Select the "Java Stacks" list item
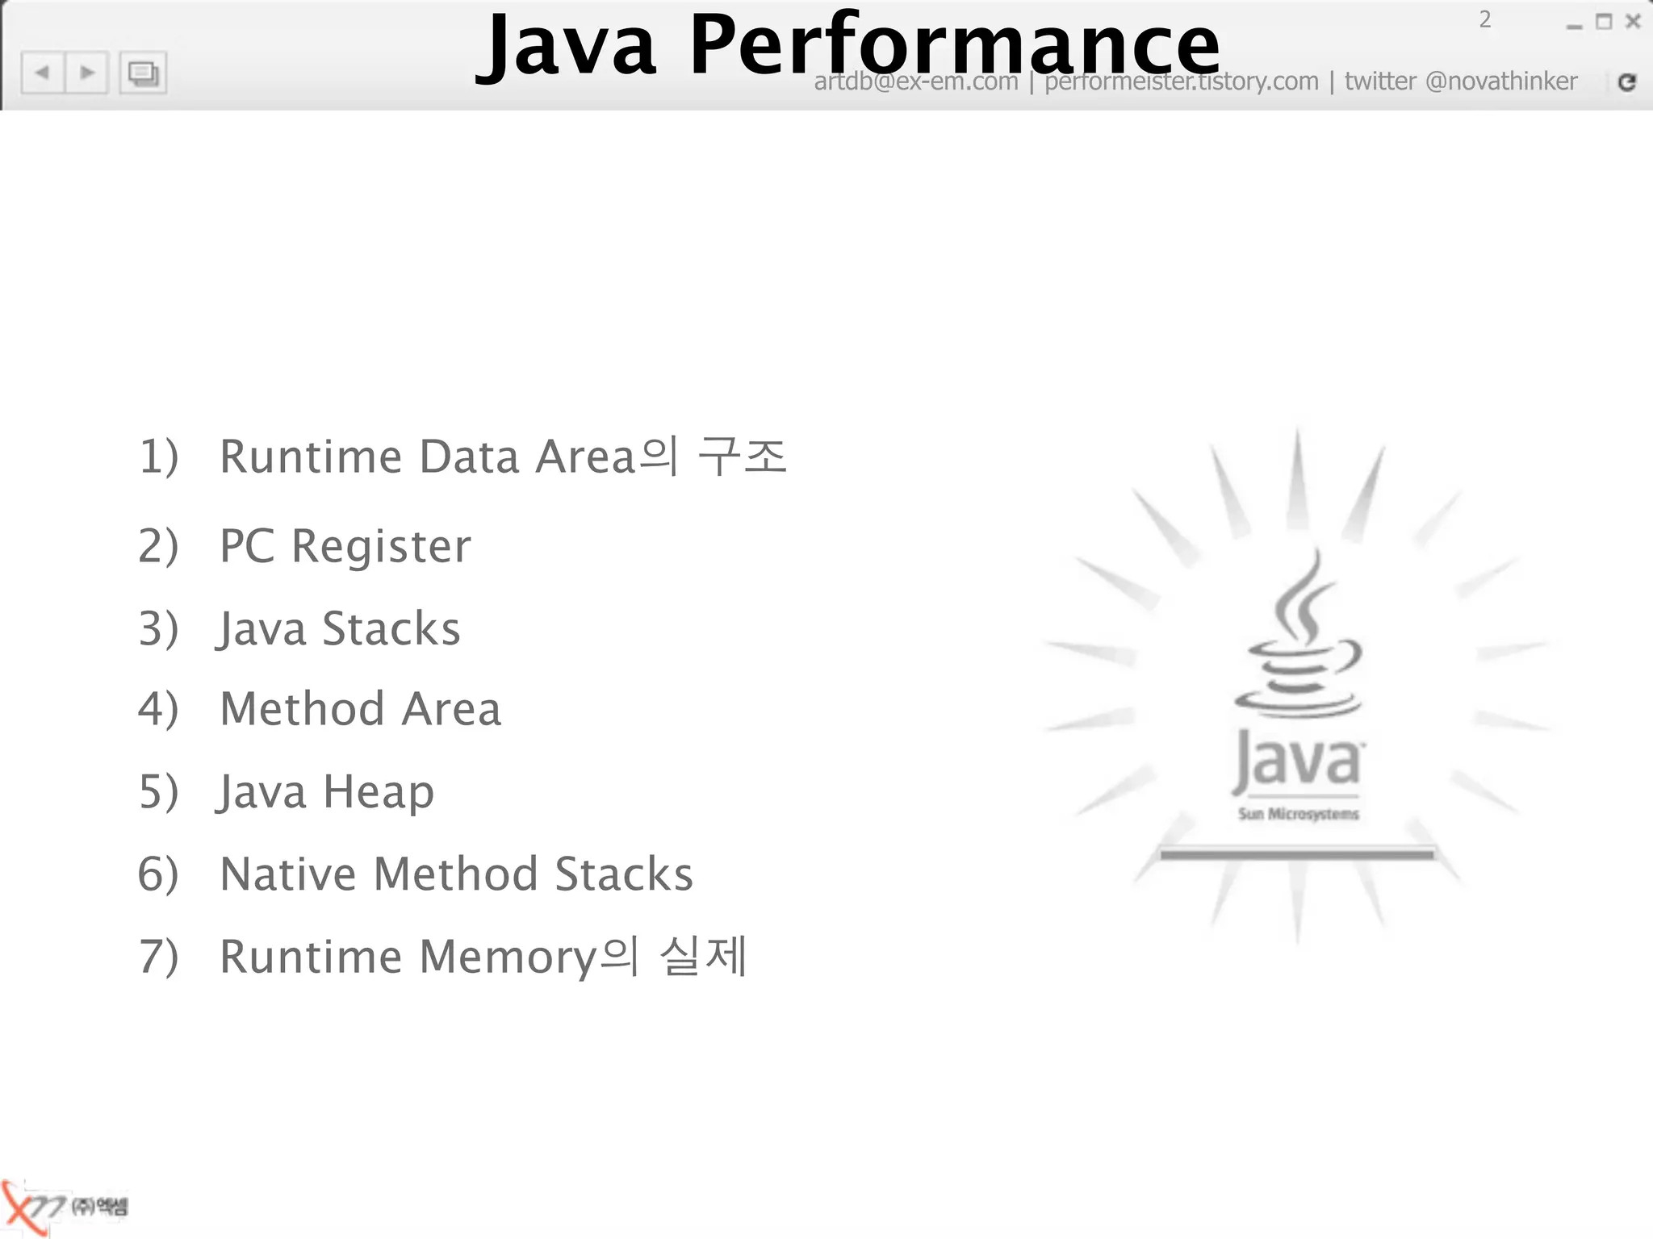 point(339,628)
